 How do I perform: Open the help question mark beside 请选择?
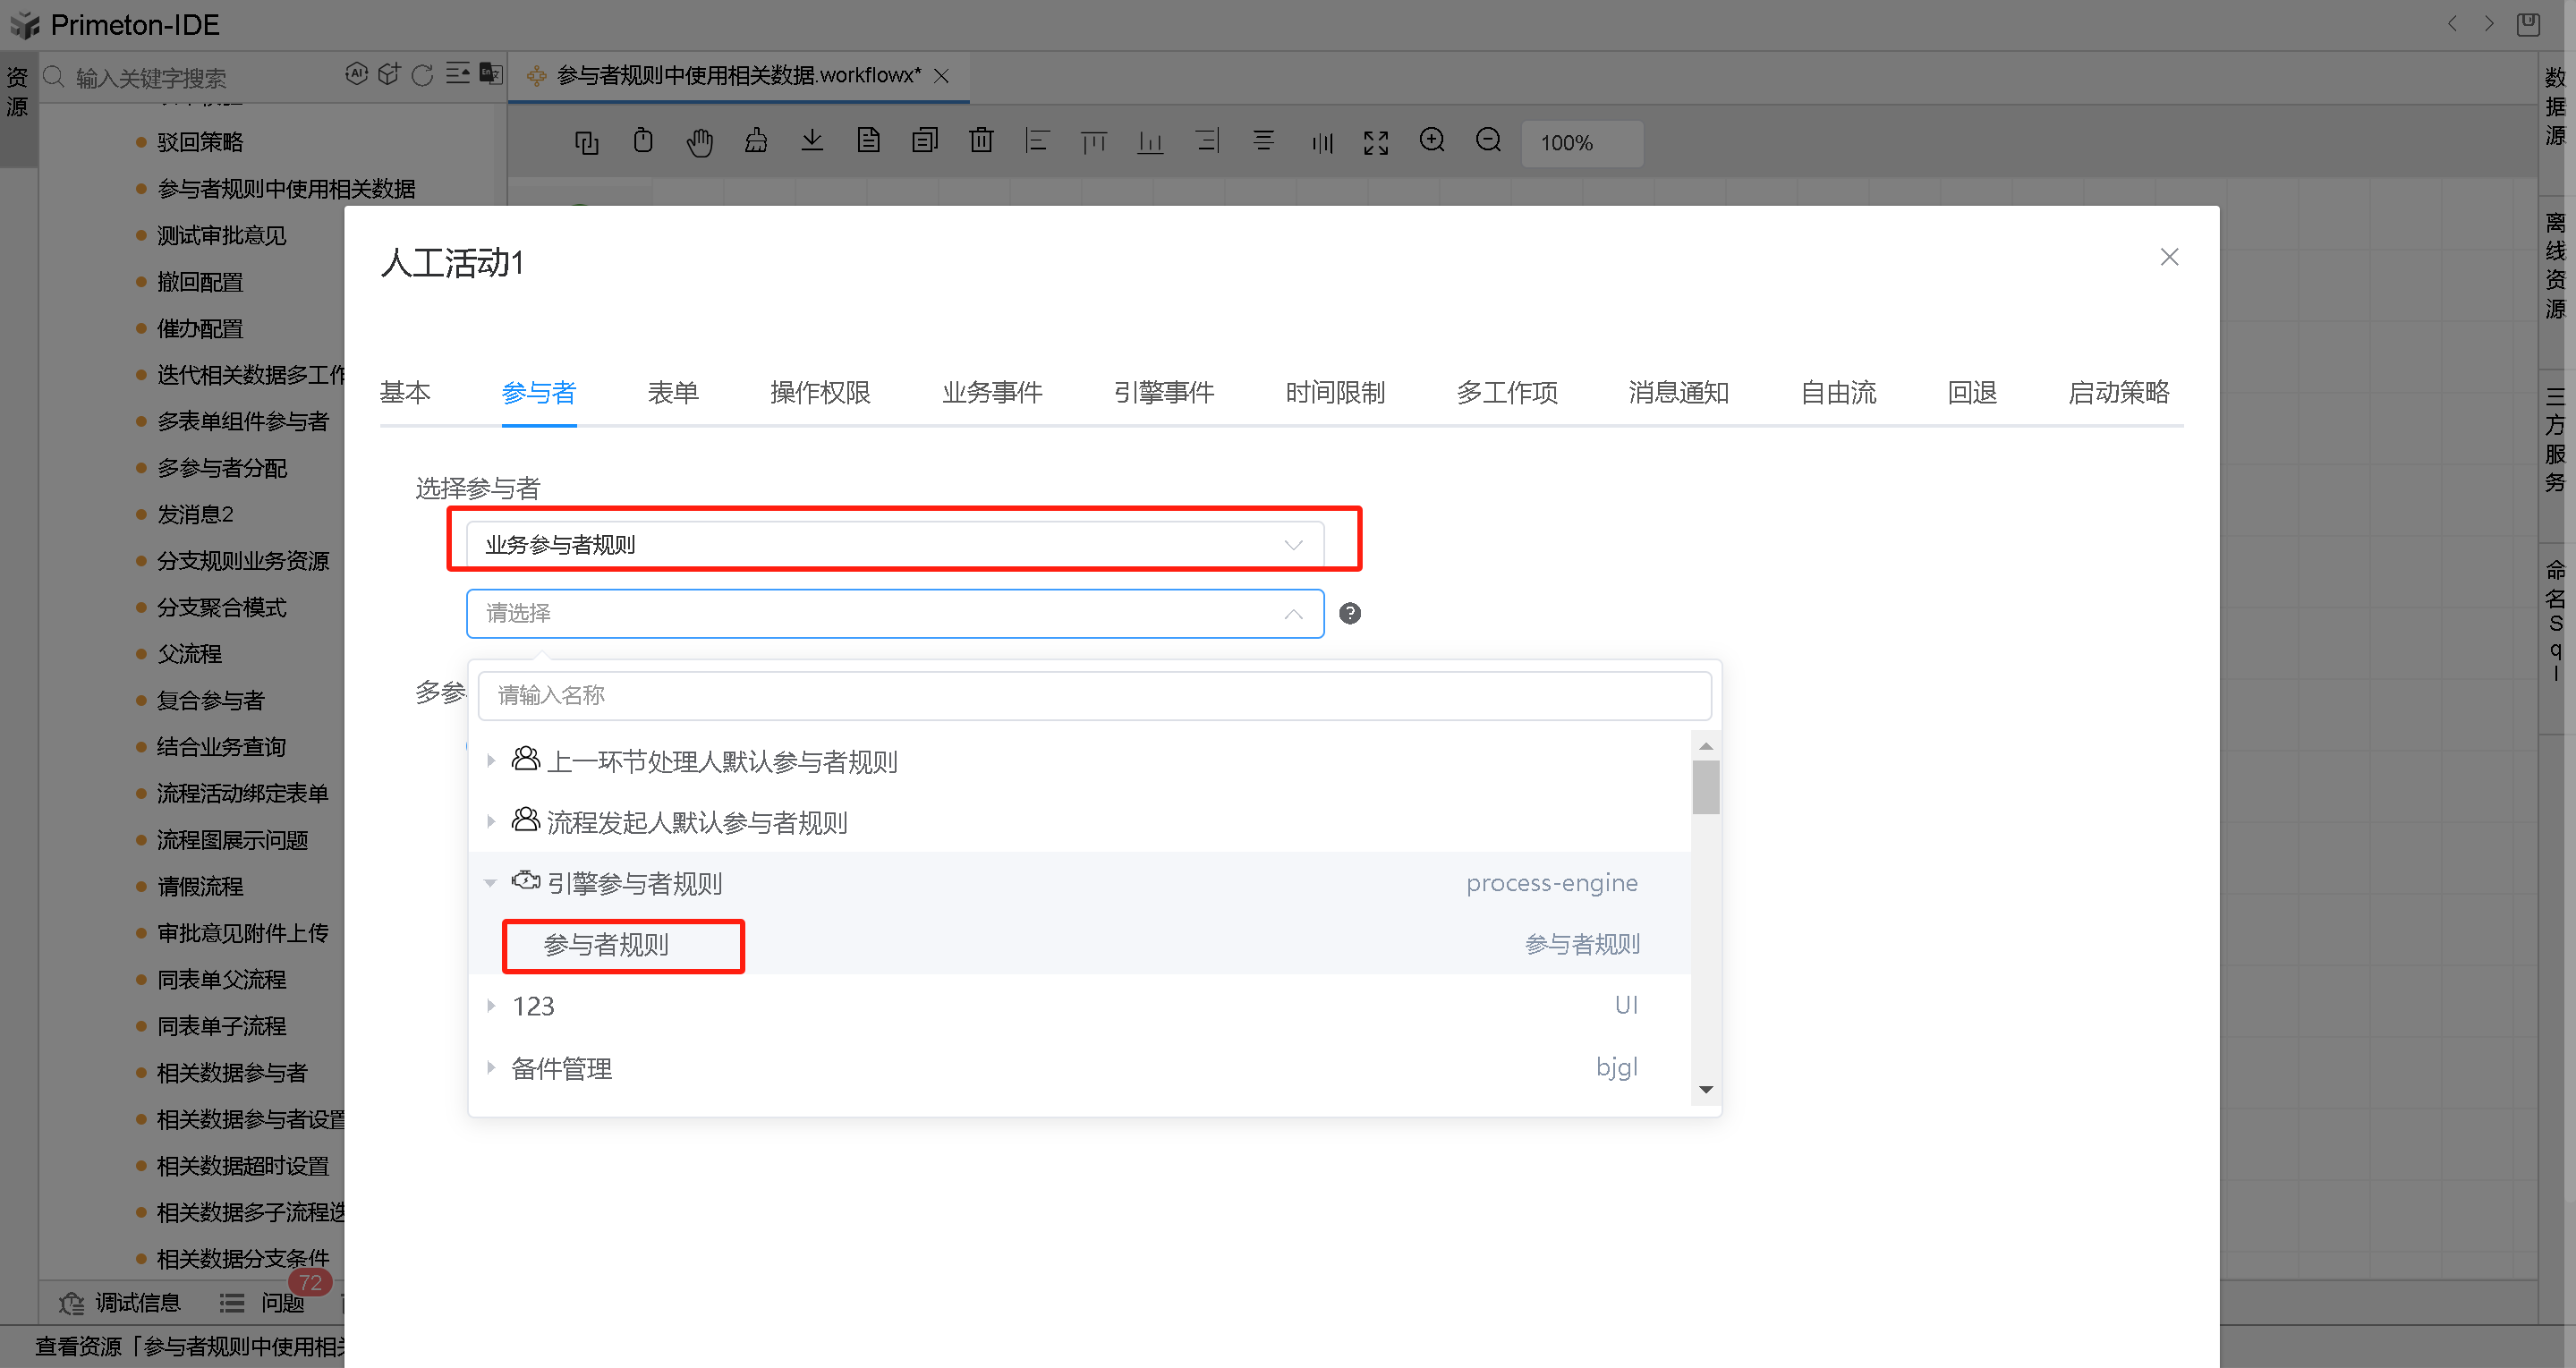pos(1350,612)
